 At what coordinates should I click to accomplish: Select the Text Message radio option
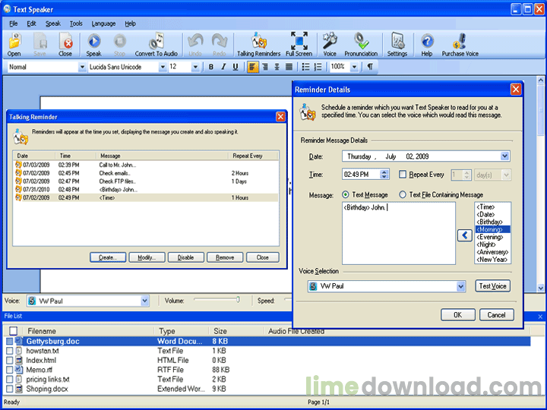click(346, 194)
